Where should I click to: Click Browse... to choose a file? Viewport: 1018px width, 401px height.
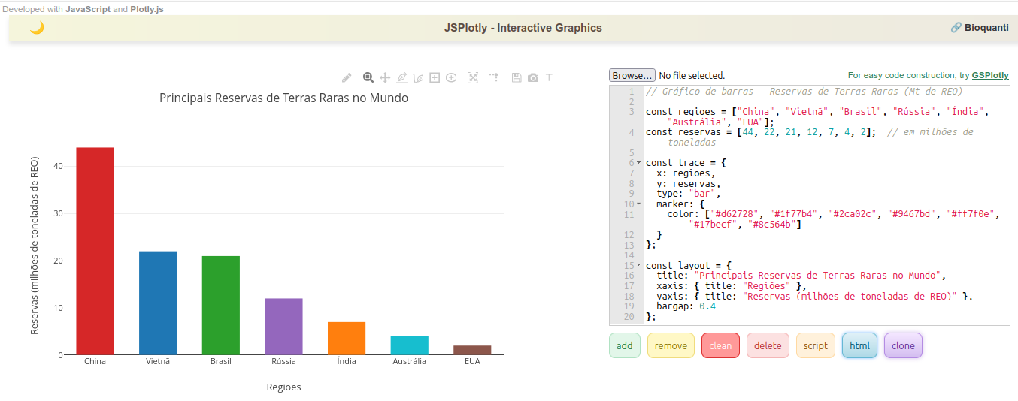(632, 76)
